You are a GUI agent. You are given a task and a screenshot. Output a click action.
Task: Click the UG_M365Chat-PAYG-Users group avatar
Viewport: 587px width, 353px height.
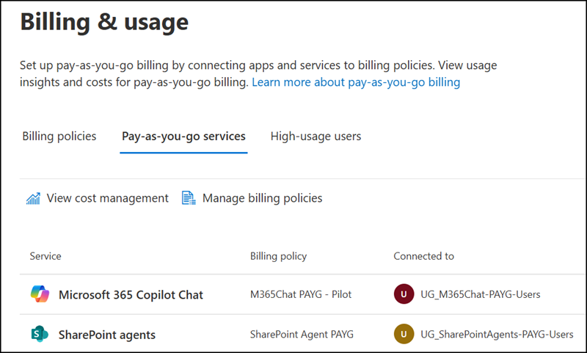pyautogui.click(x=404, y=294)
